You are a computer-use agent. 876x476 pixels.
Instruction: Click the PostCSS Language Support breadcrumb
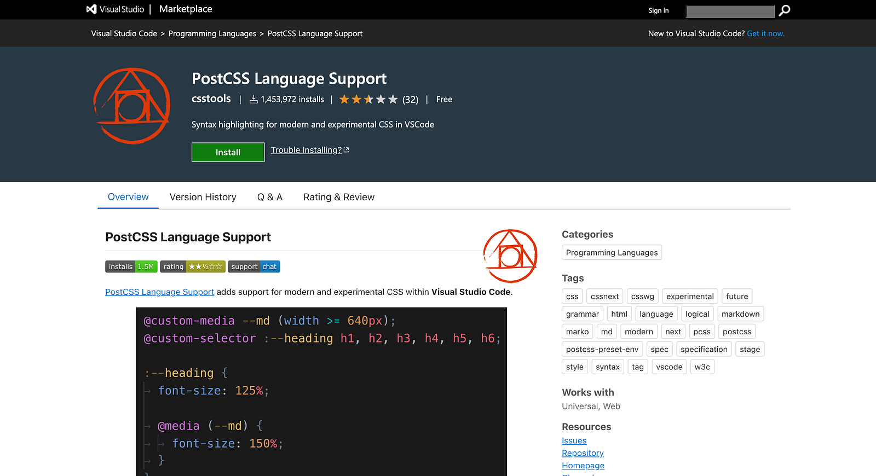[315, 33]
